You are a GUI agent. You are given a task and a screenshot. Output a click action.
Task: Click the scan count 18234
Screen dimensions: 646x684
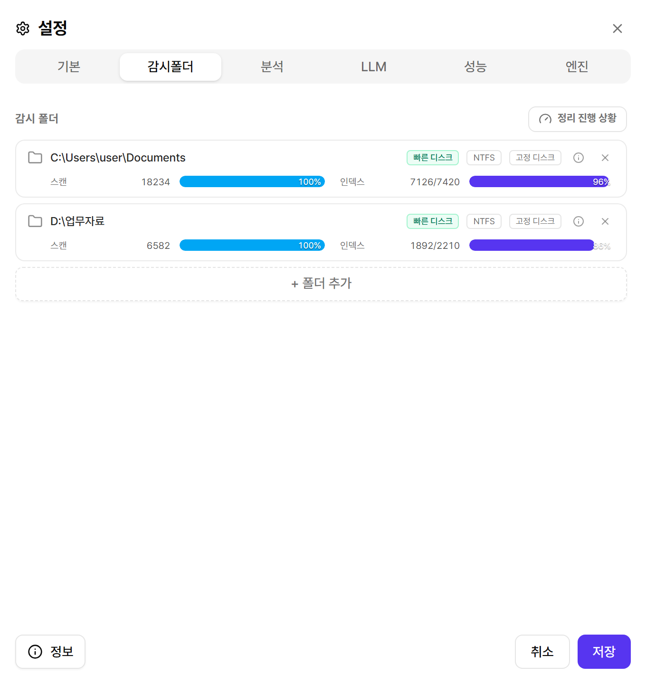point(156,182)
